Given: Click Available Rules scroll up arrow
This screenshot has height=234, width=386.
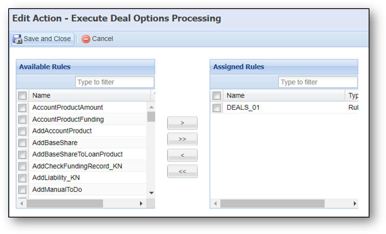Looking at the screenshot, I should pos(151,107).
